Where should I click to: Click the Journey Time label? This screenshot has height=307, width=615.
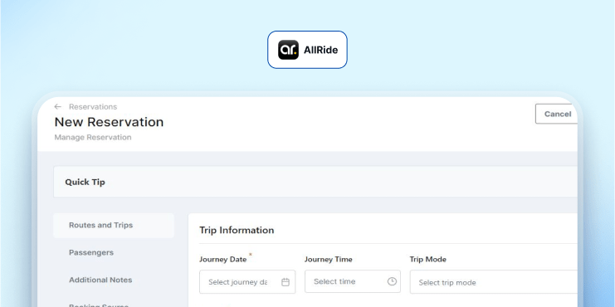click(x=329, y=260)
